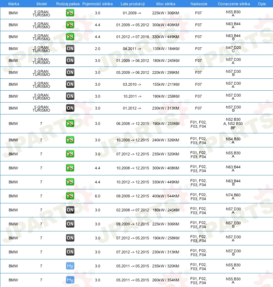
Task: Click ON diesel icon in 5 Gran Turismo 230kW row
Action: click(x=70, y=108)
